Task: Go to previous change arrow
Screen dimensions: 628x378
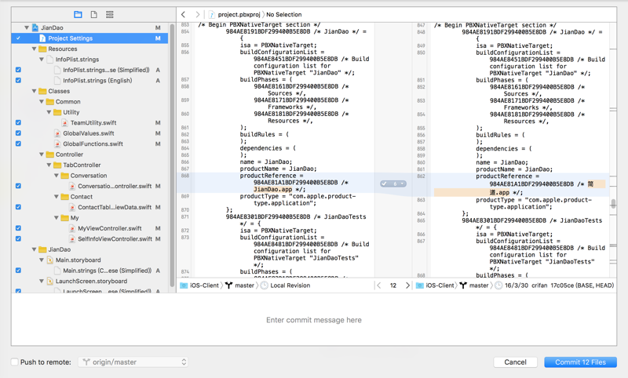Action: (379, 285)
